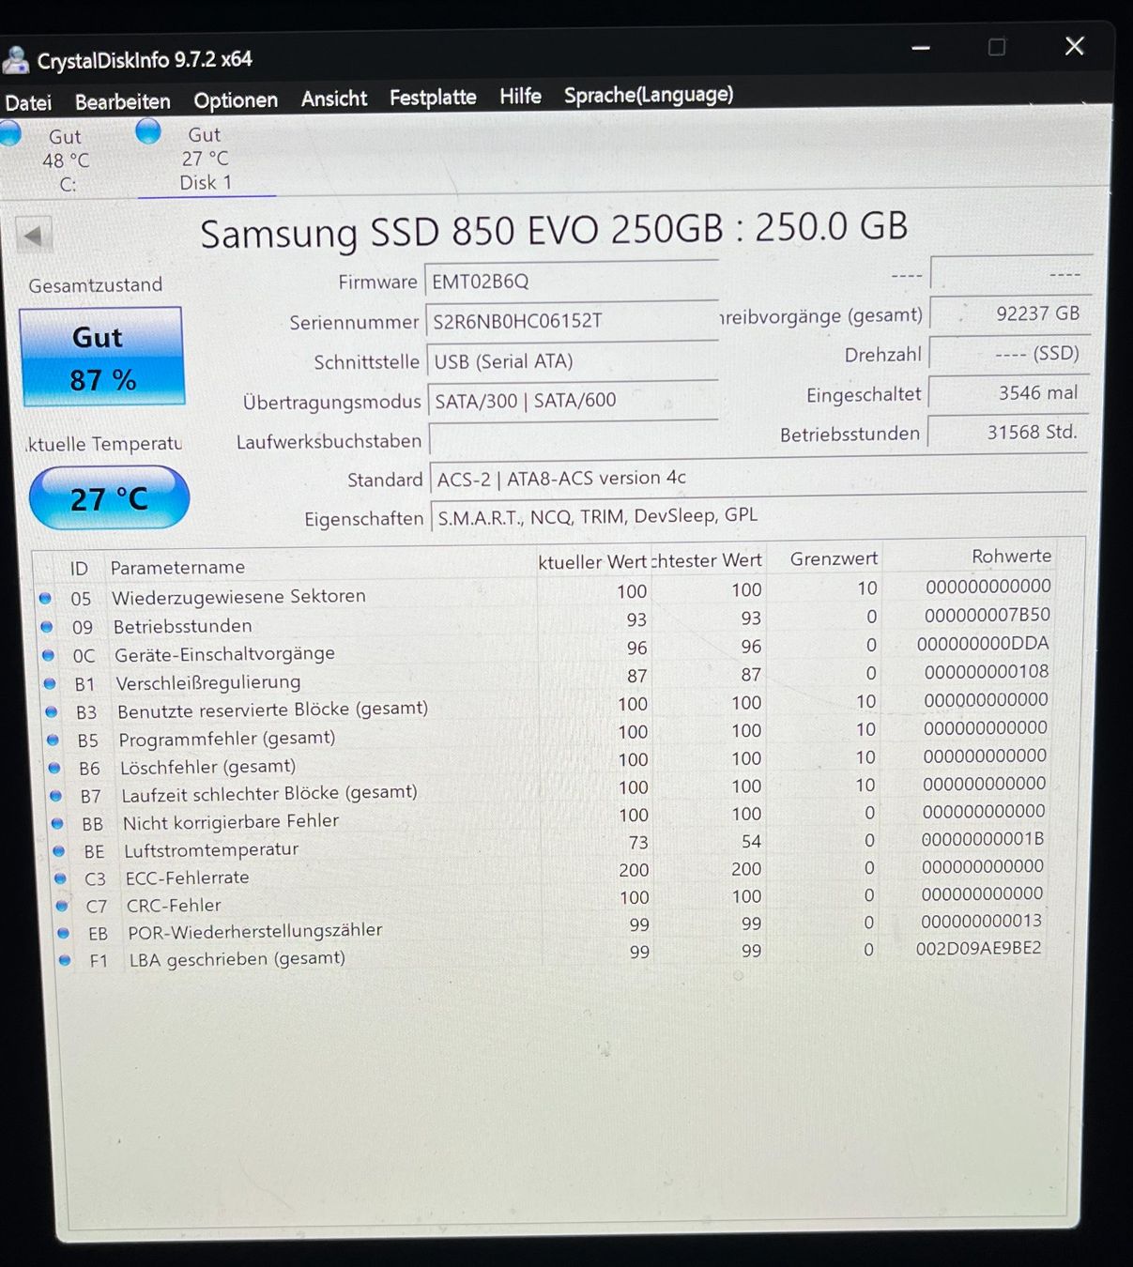
Task: Close the CrystalDiskInfo window
Action: pyautogui.click(x=1075, y=46)
